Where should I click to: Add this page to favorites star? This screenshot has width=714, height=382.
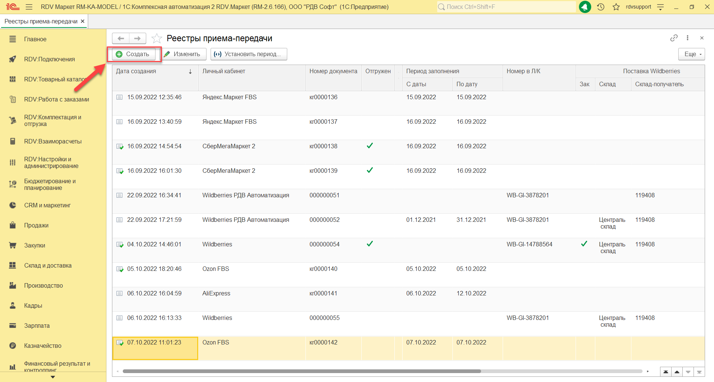click(157, 38)
